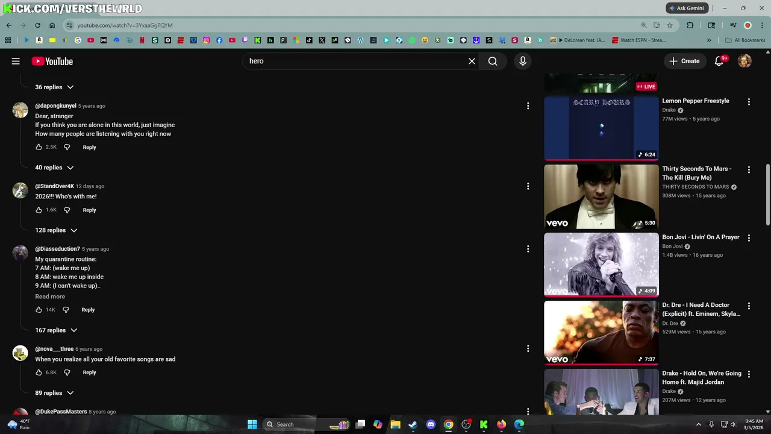The height and width of the screenshot is (434, 771).
Task: Expand the 36 replies thread
Action: point(54,87)
